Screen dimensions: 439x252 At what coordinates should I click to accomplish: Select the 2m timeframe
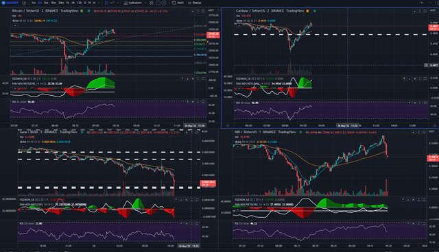coord(40,3)
